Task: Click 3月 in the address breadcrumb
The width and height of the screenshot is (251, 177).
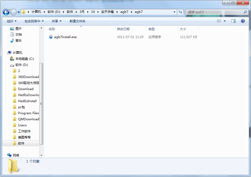Action: pos(82,12)
